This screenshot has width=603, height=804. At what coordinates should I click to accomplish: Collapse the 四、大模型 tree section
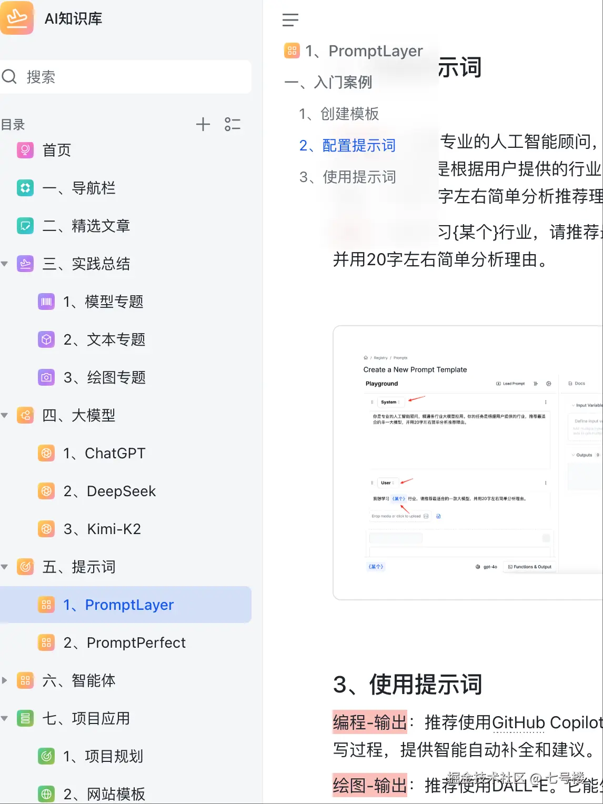click(x=5, y=415)
